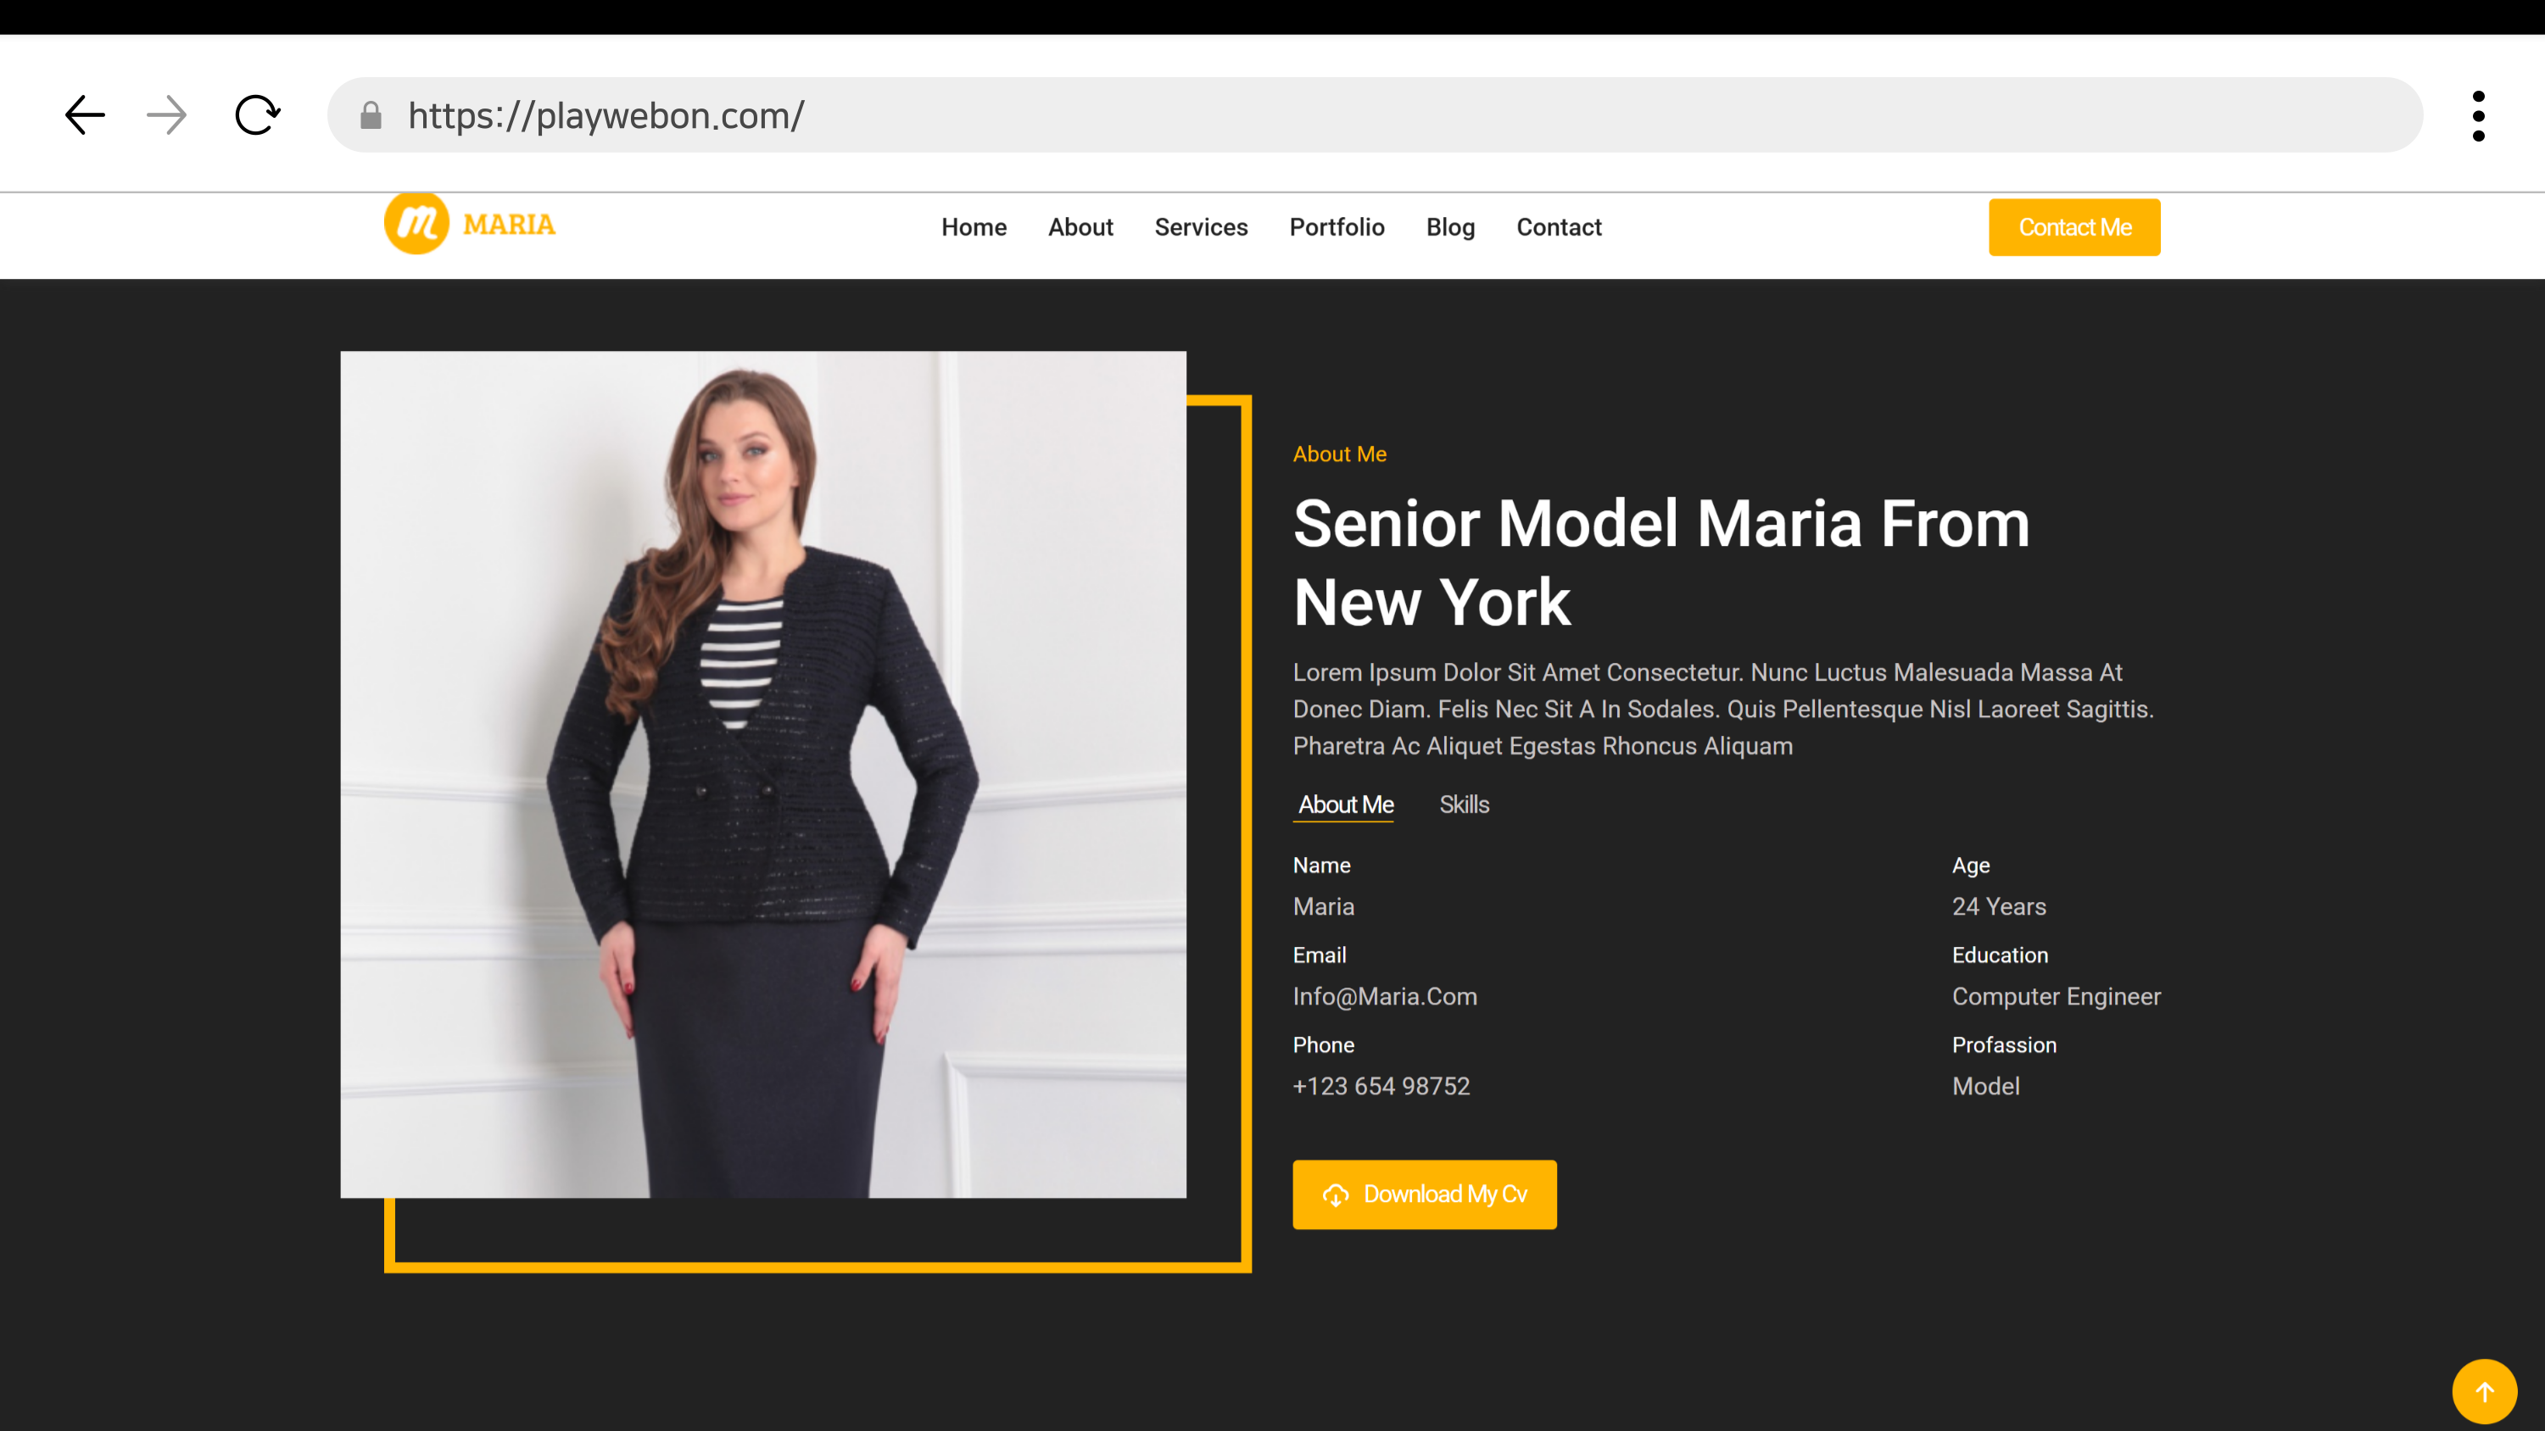Click the browser back arrow
2545x1431 pixels.
pos(85,115)
